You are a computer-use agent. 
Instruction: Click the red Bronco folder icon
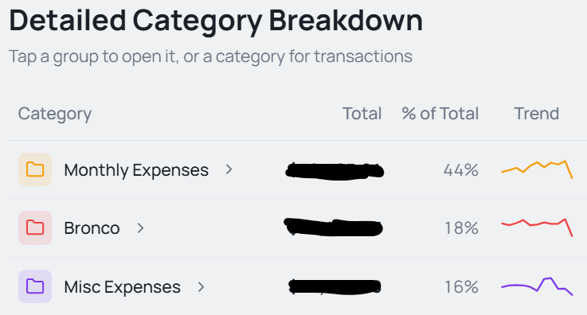(35, 227)
